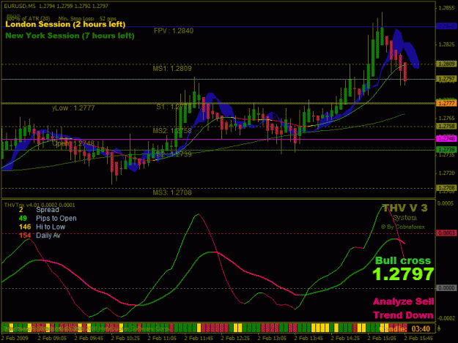Click the 2 Feb 15:05 time axis label
Image resolution: width=458 pixels, height=343 pixels.
(382, 338)
